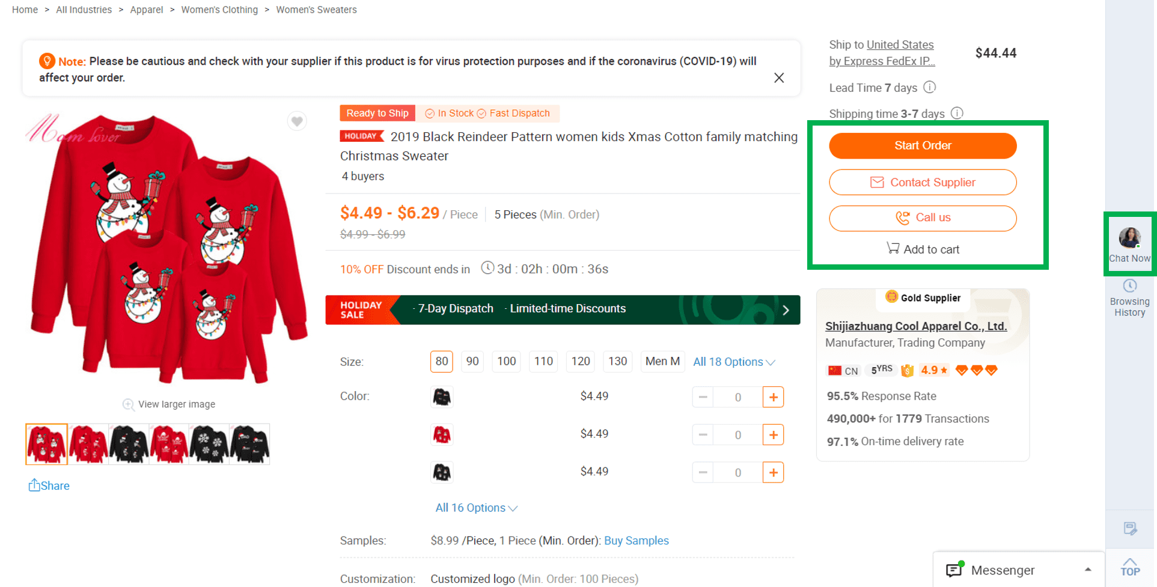
Task: Click the Lead Time info icon
Action: (930, 87)
